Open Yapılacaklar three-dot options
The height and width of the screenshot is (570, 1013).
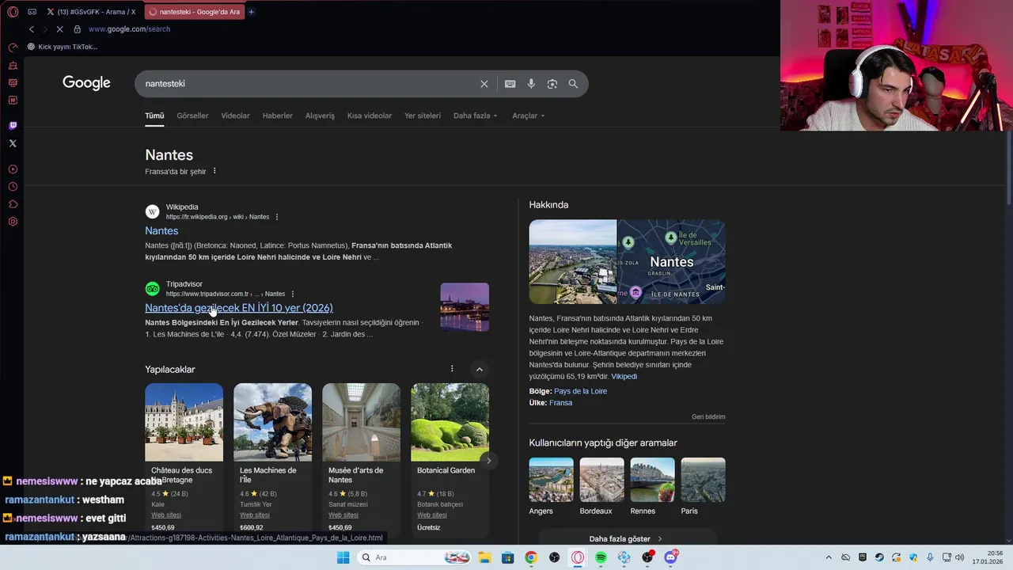click(x=452, y=369)
